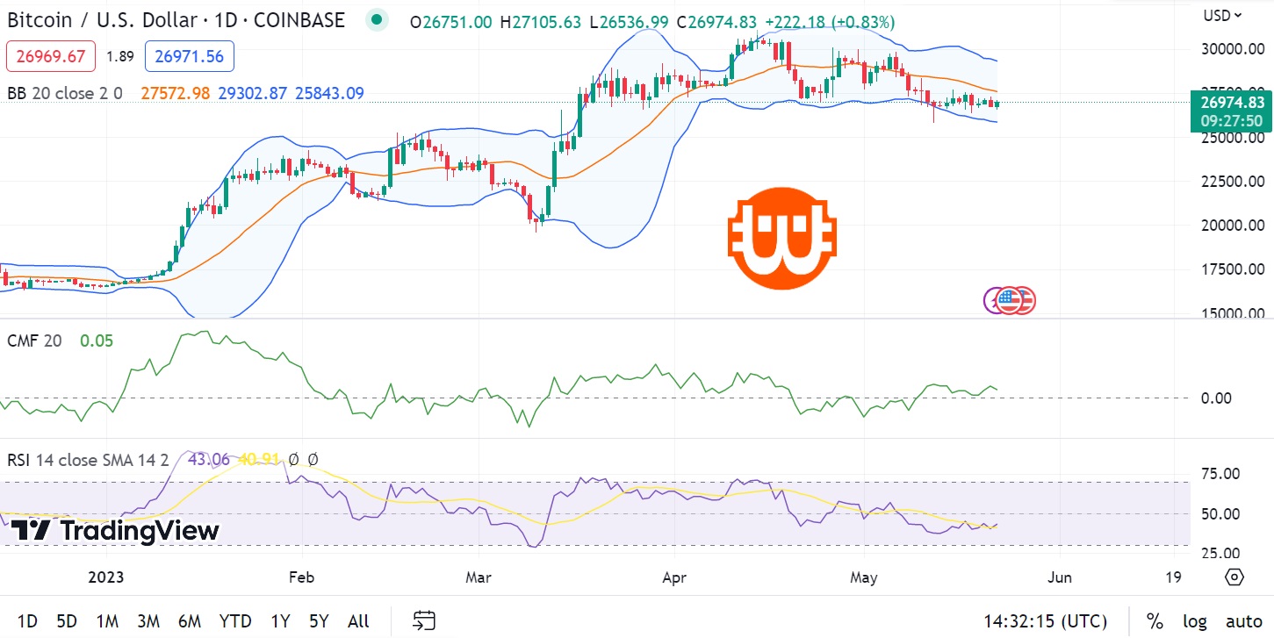Click the BB upper value 29302.87

coord(252,93)
